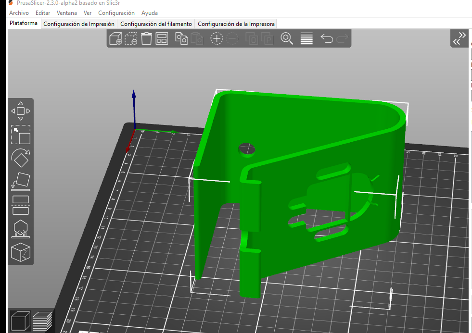Viewport: 472px width, 333px height.
Task: Remove an instance with minus circle icon
Action: (x=232, y=38)
